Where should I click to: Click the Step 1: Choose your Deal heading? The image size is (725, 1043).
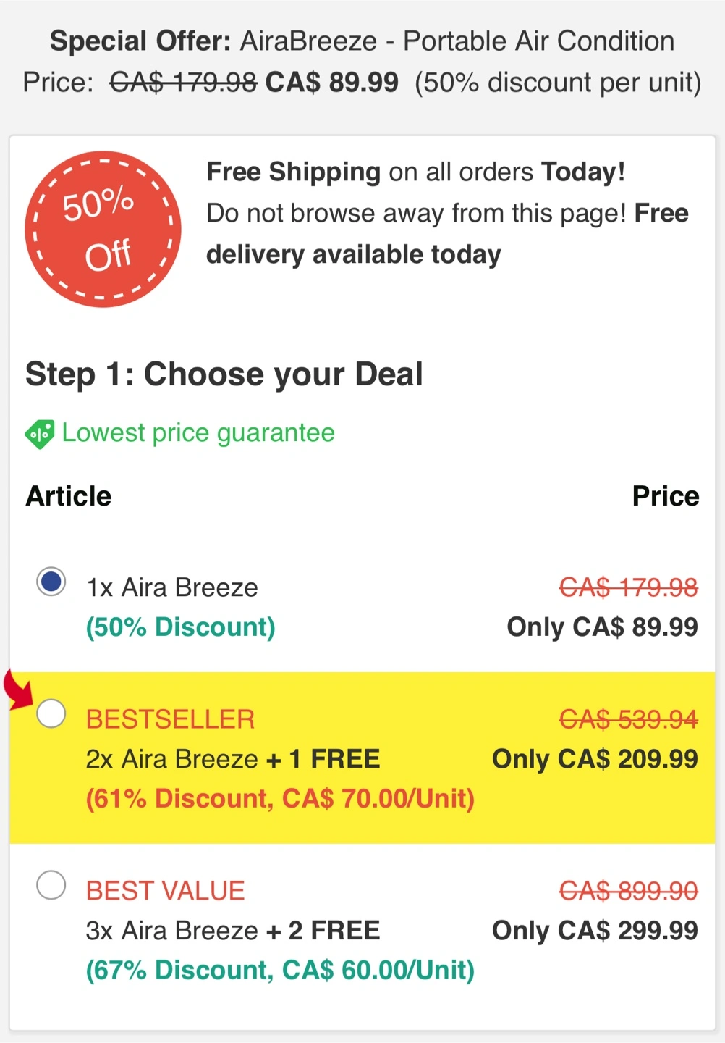click(x=224, y=374)
